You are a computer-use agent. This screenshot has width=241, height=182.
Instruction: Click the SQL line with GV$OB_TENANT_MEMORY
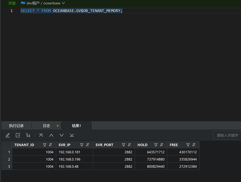click(72, 11)
